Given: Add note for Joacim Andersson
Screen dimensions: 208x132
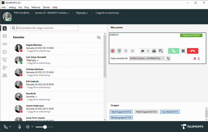Looking at the screenshot, I should tap(39, 112).
